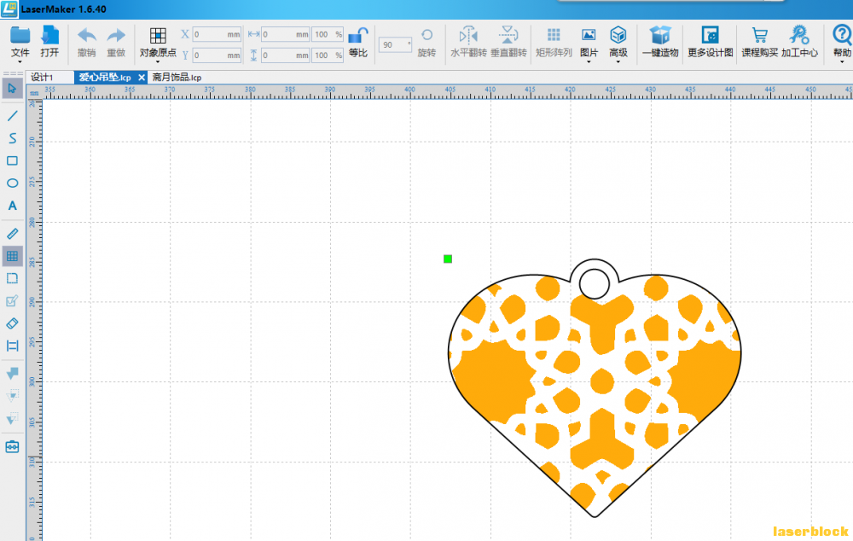Click the 更多设计图 button
This screenshot has width=853, height=541.
[710, 41]
